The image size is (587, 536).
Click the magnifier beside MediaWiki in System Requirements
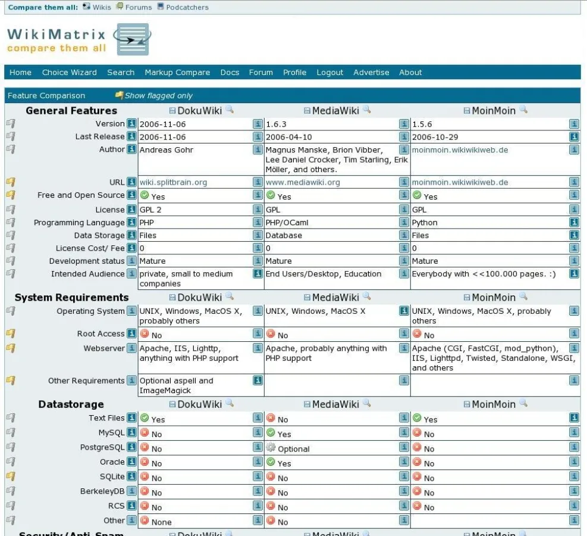pyautogui.click(x=367, y=297)
